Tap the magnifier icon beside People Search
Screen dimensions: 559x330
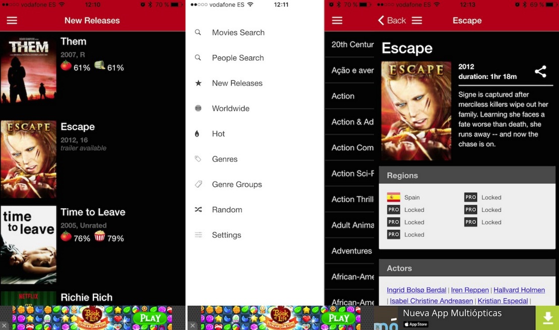[198, 58]
